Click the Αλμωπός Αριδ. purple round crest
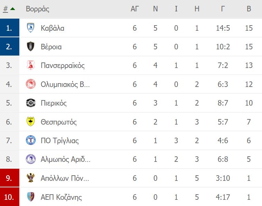262x206 pixels. coord(31,159)
